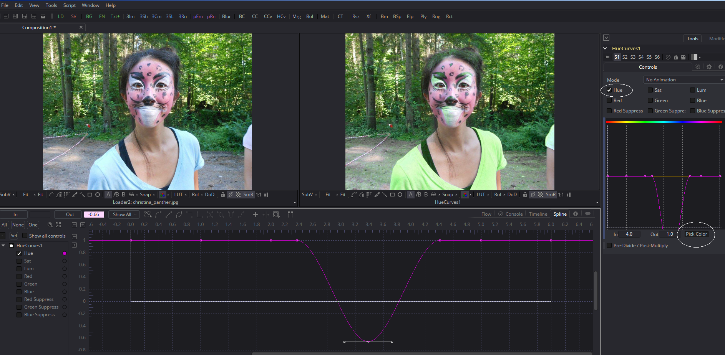Open SubV dropdown in HueCurves1 viewer
The height and width of the screenshot is (355, 725).
(310, 195)
